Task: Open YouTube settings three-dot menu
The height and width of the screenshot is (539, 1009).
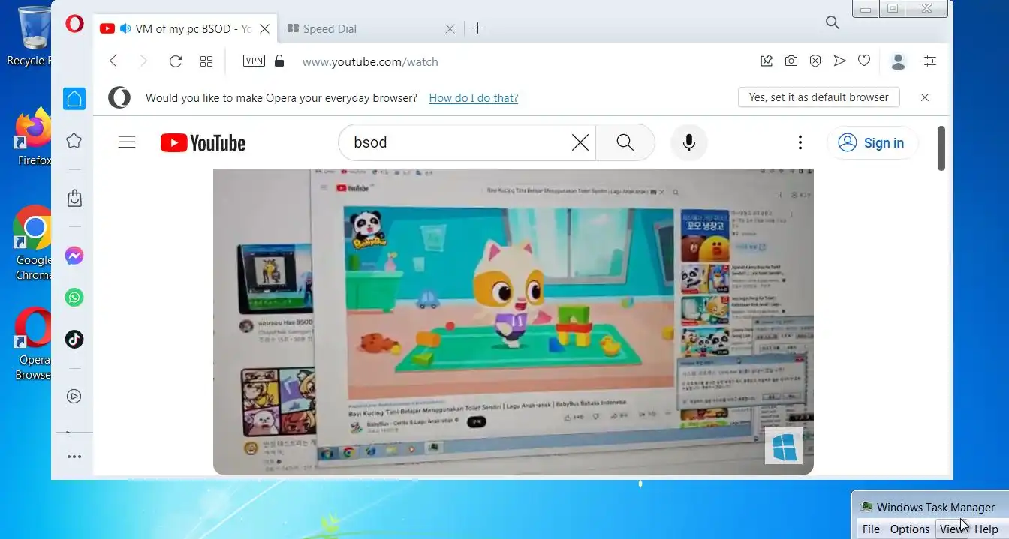Action: 800,142
